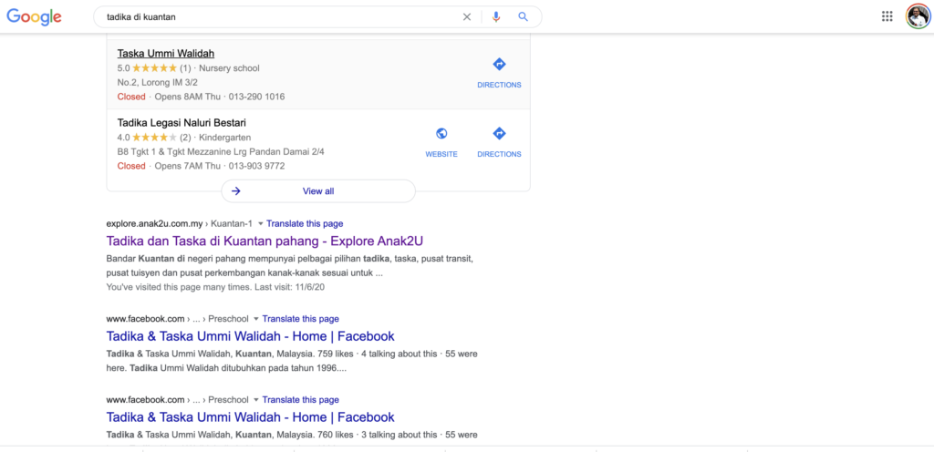Start voice search with the microphone icon
Viewport: 934px width, 452px height.
(x=496, y=17)
